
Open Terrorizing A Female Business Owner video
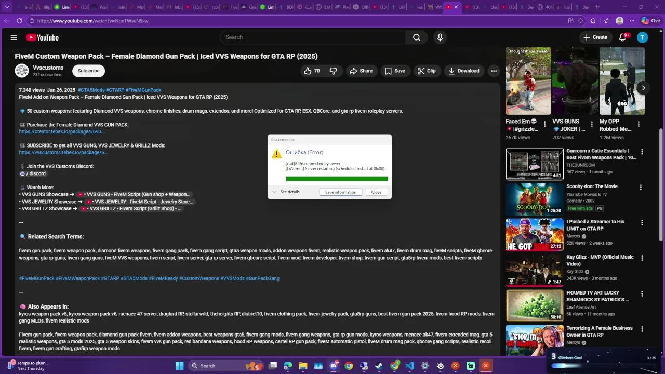(535, 340)
